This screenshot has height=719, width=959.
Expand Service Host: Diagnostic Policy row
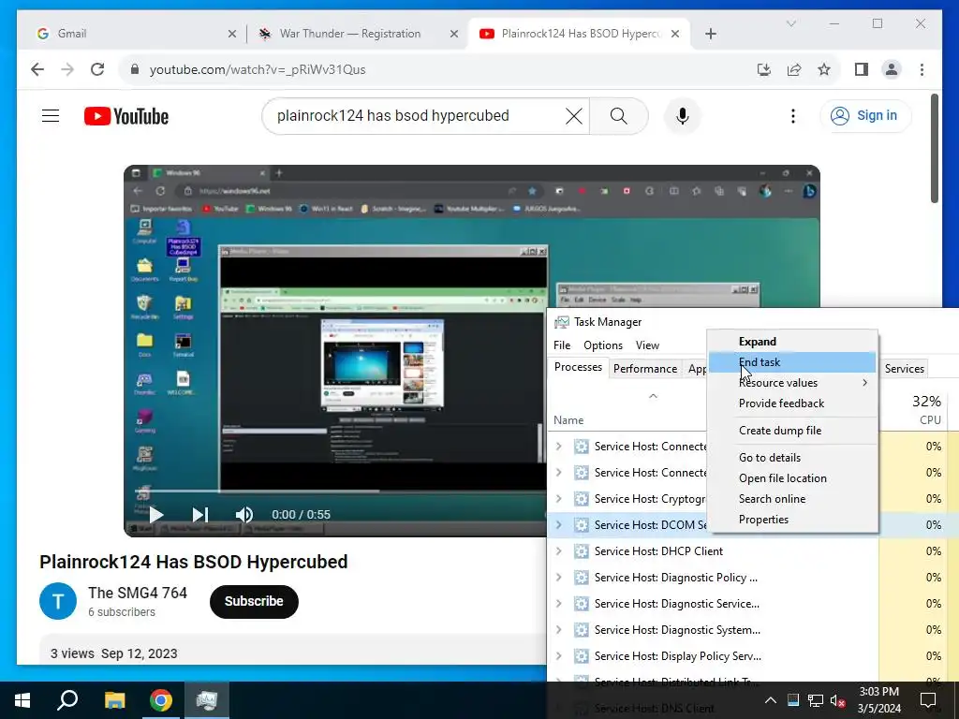(x=558, y=578)
